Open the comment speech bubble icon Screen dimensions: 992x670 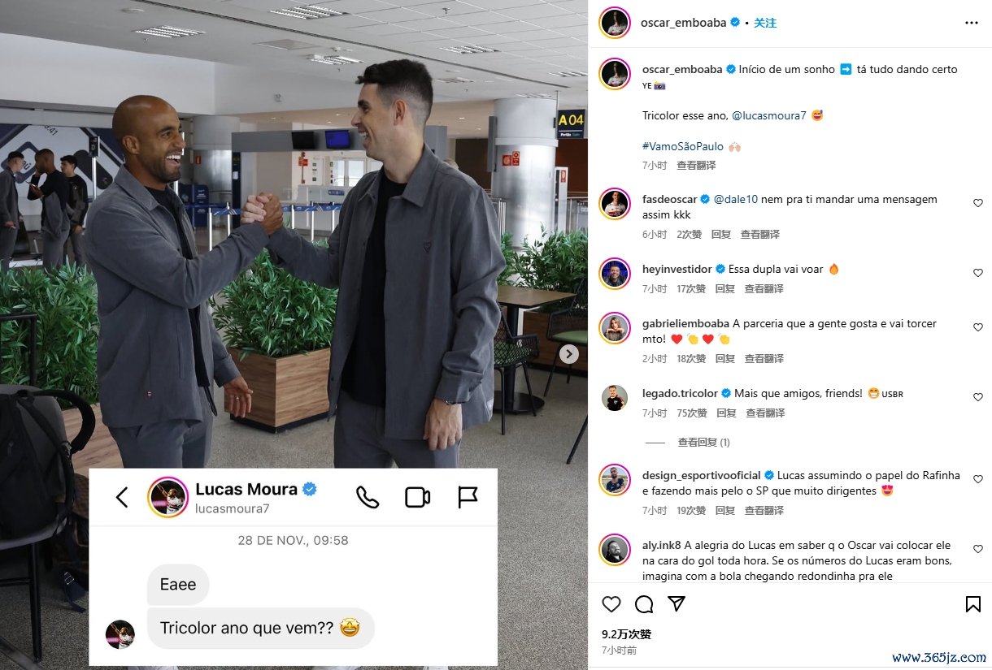(x=644, y=604)
